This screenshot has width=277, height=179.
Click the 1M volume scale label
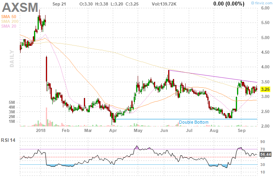[x=11, y=122]
